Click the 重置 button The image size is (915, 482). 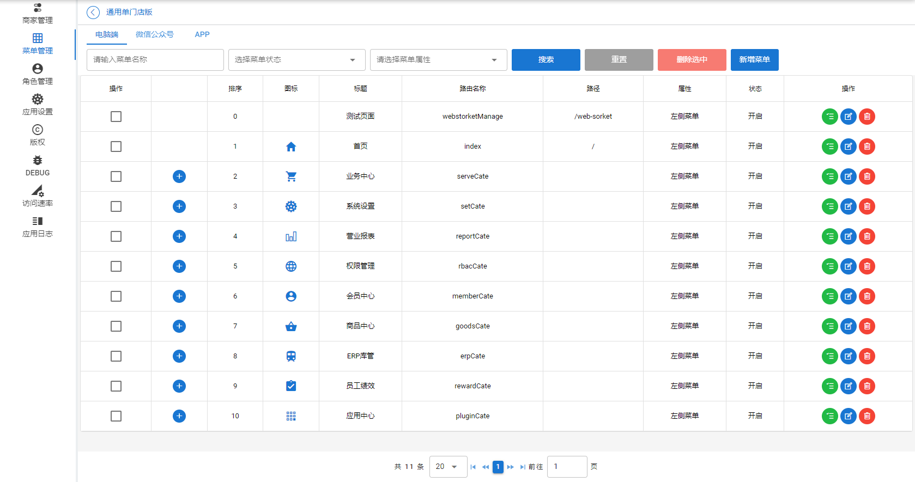click(x=619, y=60)
